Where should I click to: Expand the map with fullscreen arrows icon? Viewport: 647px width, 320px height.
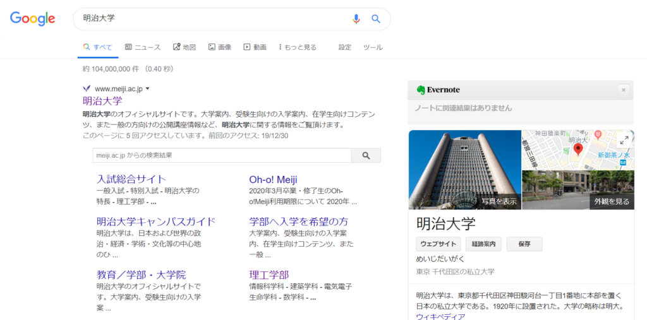(624, 140)
